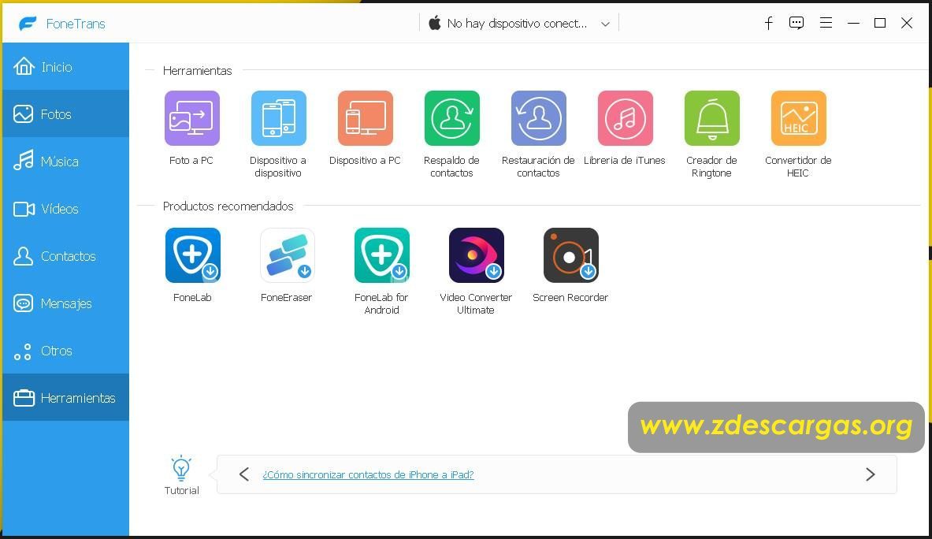Download the FoneEraser product
Screen dimensions: 932x539
click(x=287, y=255)
